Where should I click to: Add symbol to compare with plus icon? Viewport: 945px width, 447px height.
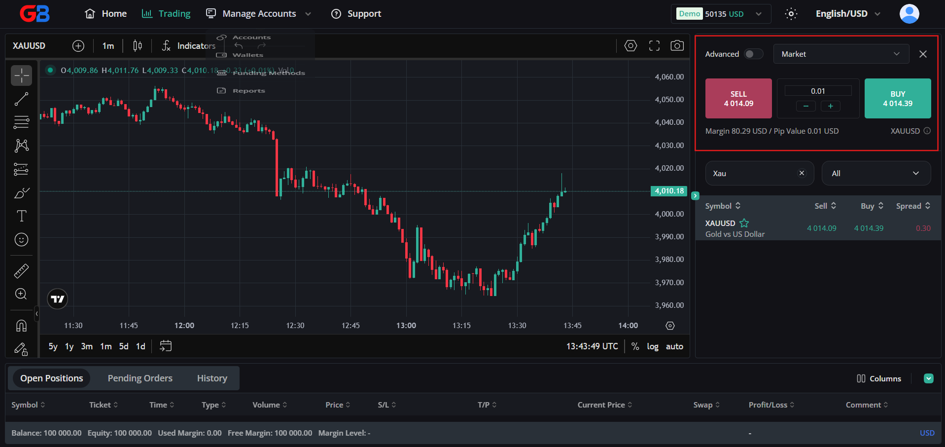78,46
